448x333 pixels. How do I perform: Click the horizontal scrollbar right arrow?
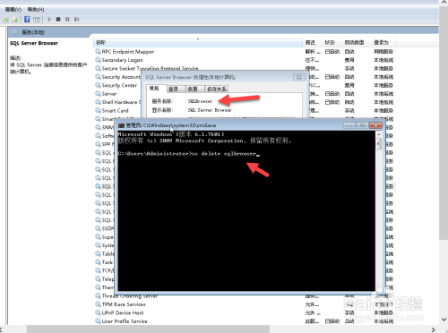[x=434, y=329]
